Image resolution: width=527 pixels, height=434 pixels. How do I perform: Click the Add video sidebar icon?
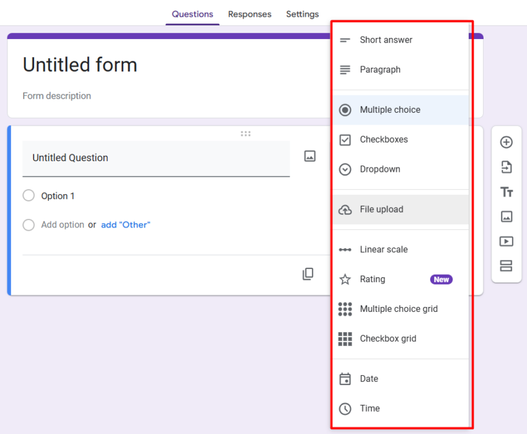(506, 241)
